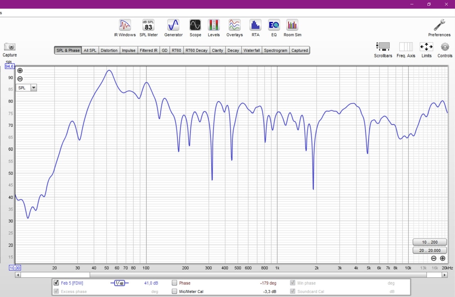Open the EQ window
Screen dimensions: 455x297
[x=274, y=25]
